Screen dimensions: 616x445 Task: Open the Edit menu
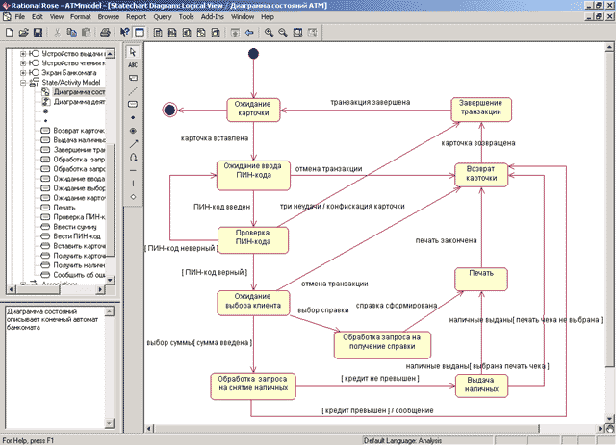[x=38, y=17]
